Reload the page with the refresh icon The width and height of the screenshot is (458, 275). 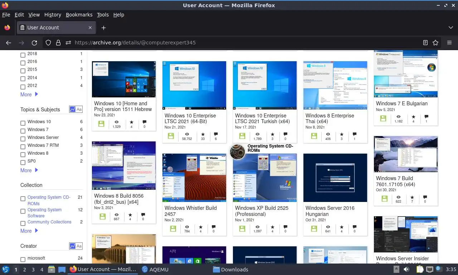tap(34, 43)
